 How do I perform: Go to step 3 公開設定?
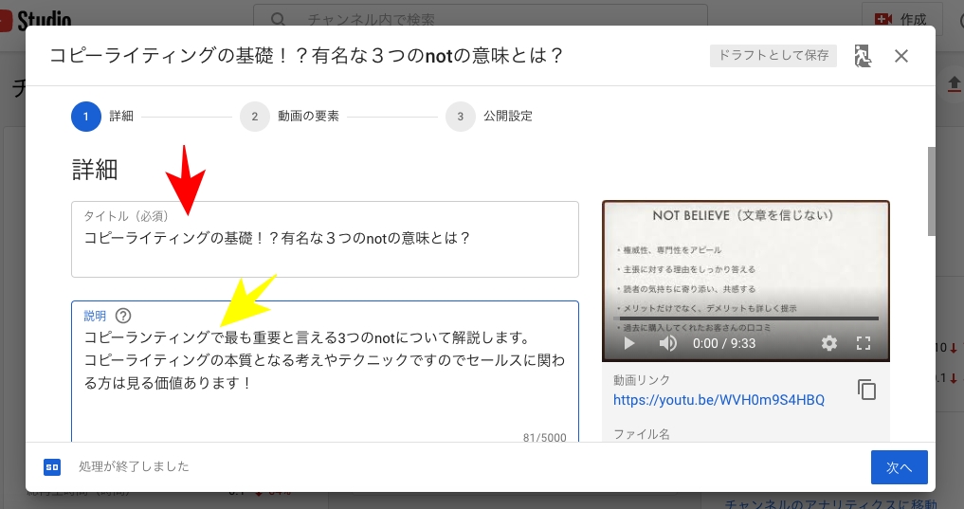(x=460, y=117)
